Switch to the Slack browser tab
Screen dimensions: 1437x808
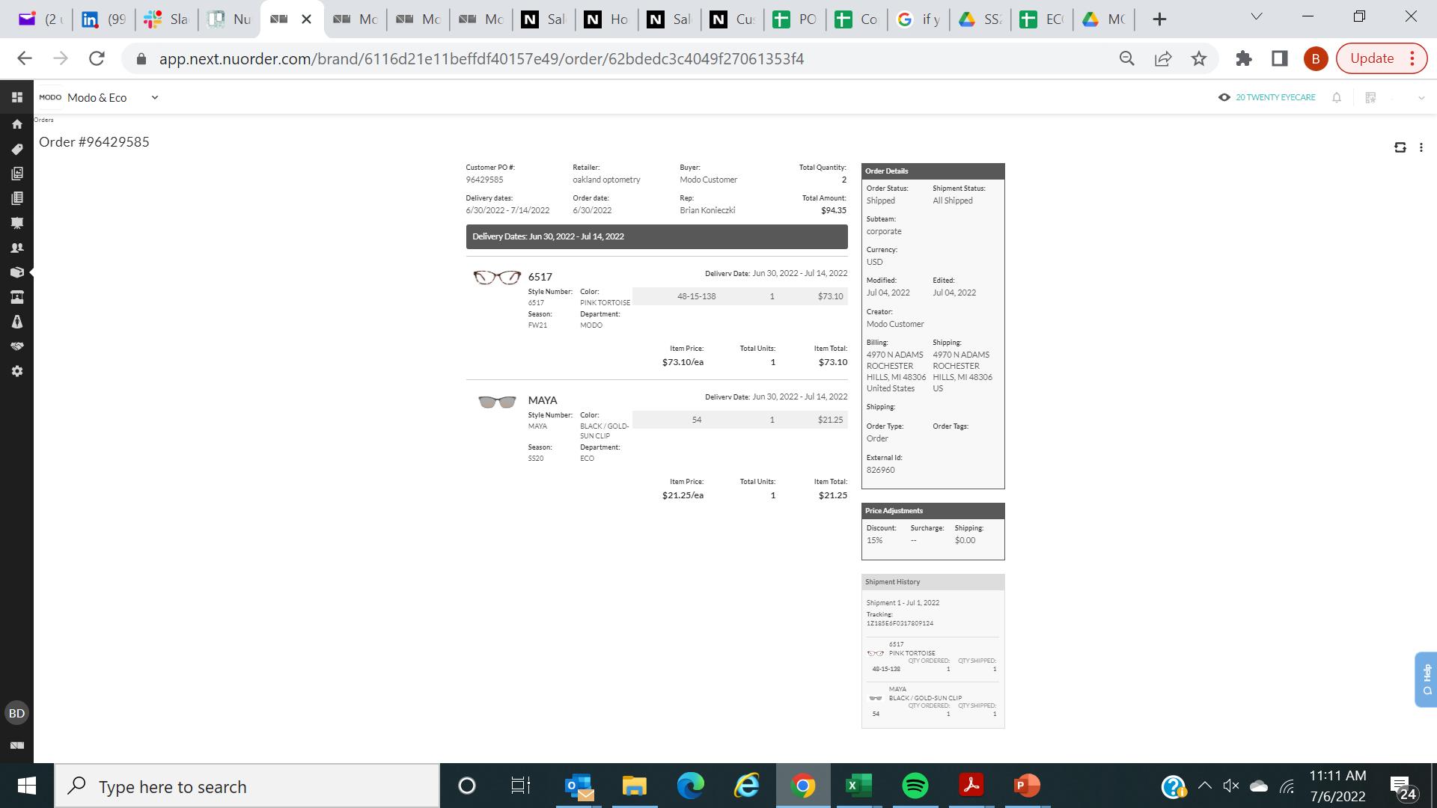(x=166, y=19)
